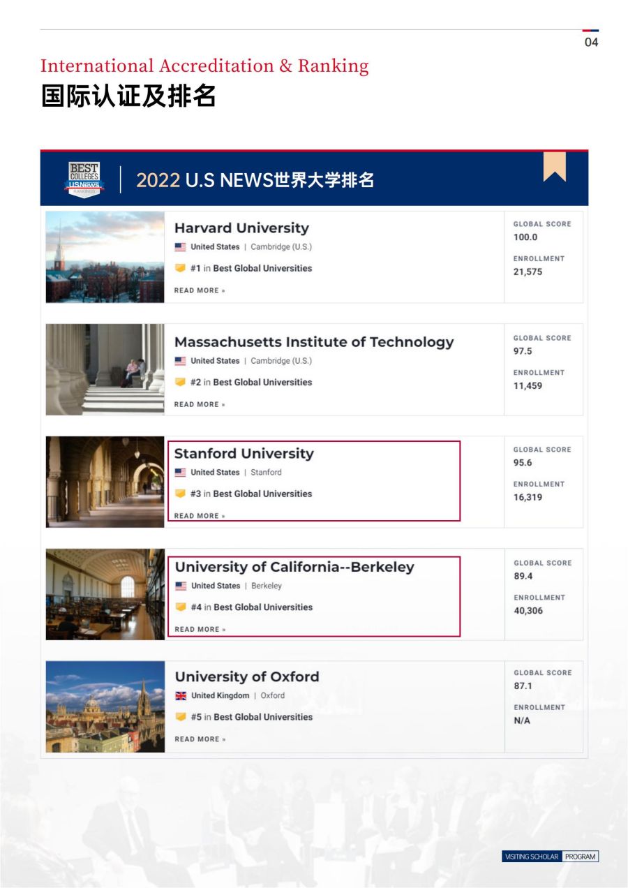This screenshot has width=628, height=888.
Task: Open the Stanford University title link
Action: [244, 454]
